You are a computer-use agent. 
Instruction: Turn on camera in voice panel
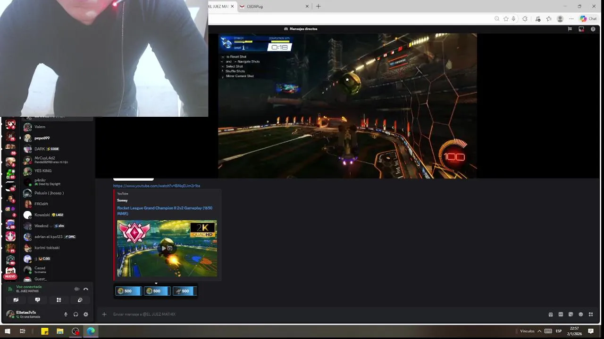point(16,300)
